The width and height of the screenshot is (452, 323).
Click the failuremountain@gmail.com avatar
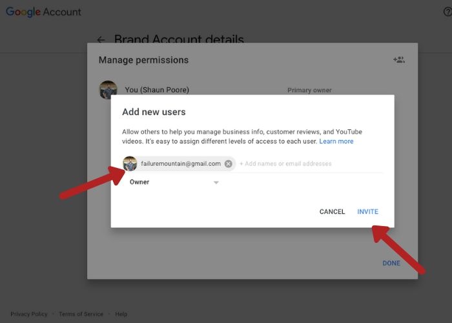click(x=130, y=163)
